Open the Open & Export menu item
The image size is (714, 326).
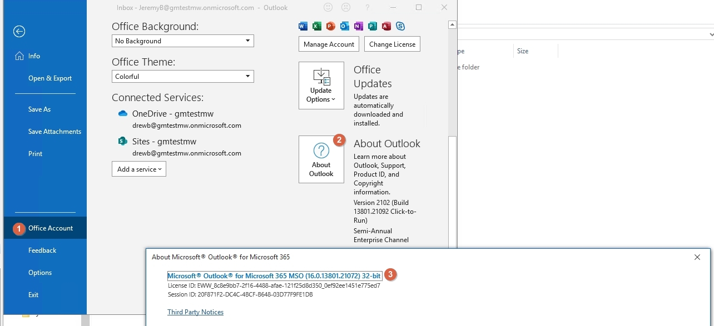(x=50, y=78)
